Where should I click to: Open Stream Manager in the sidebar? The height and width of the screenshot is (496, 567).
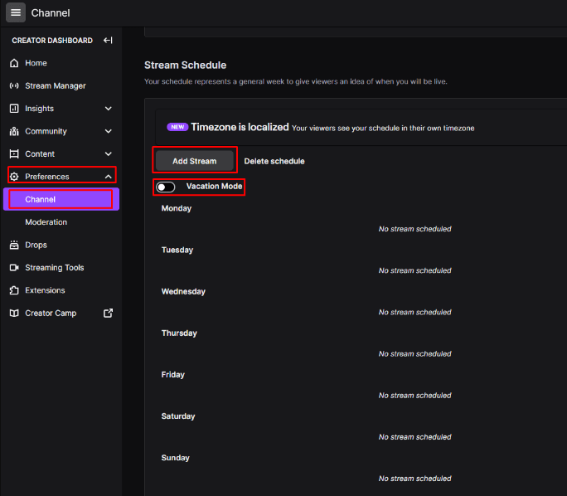pos(61,85)
